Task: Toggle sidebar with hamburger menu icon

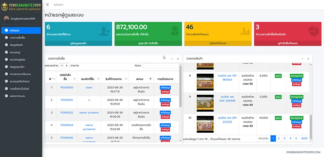Action: pyautogui.click(x=47, y=4)
